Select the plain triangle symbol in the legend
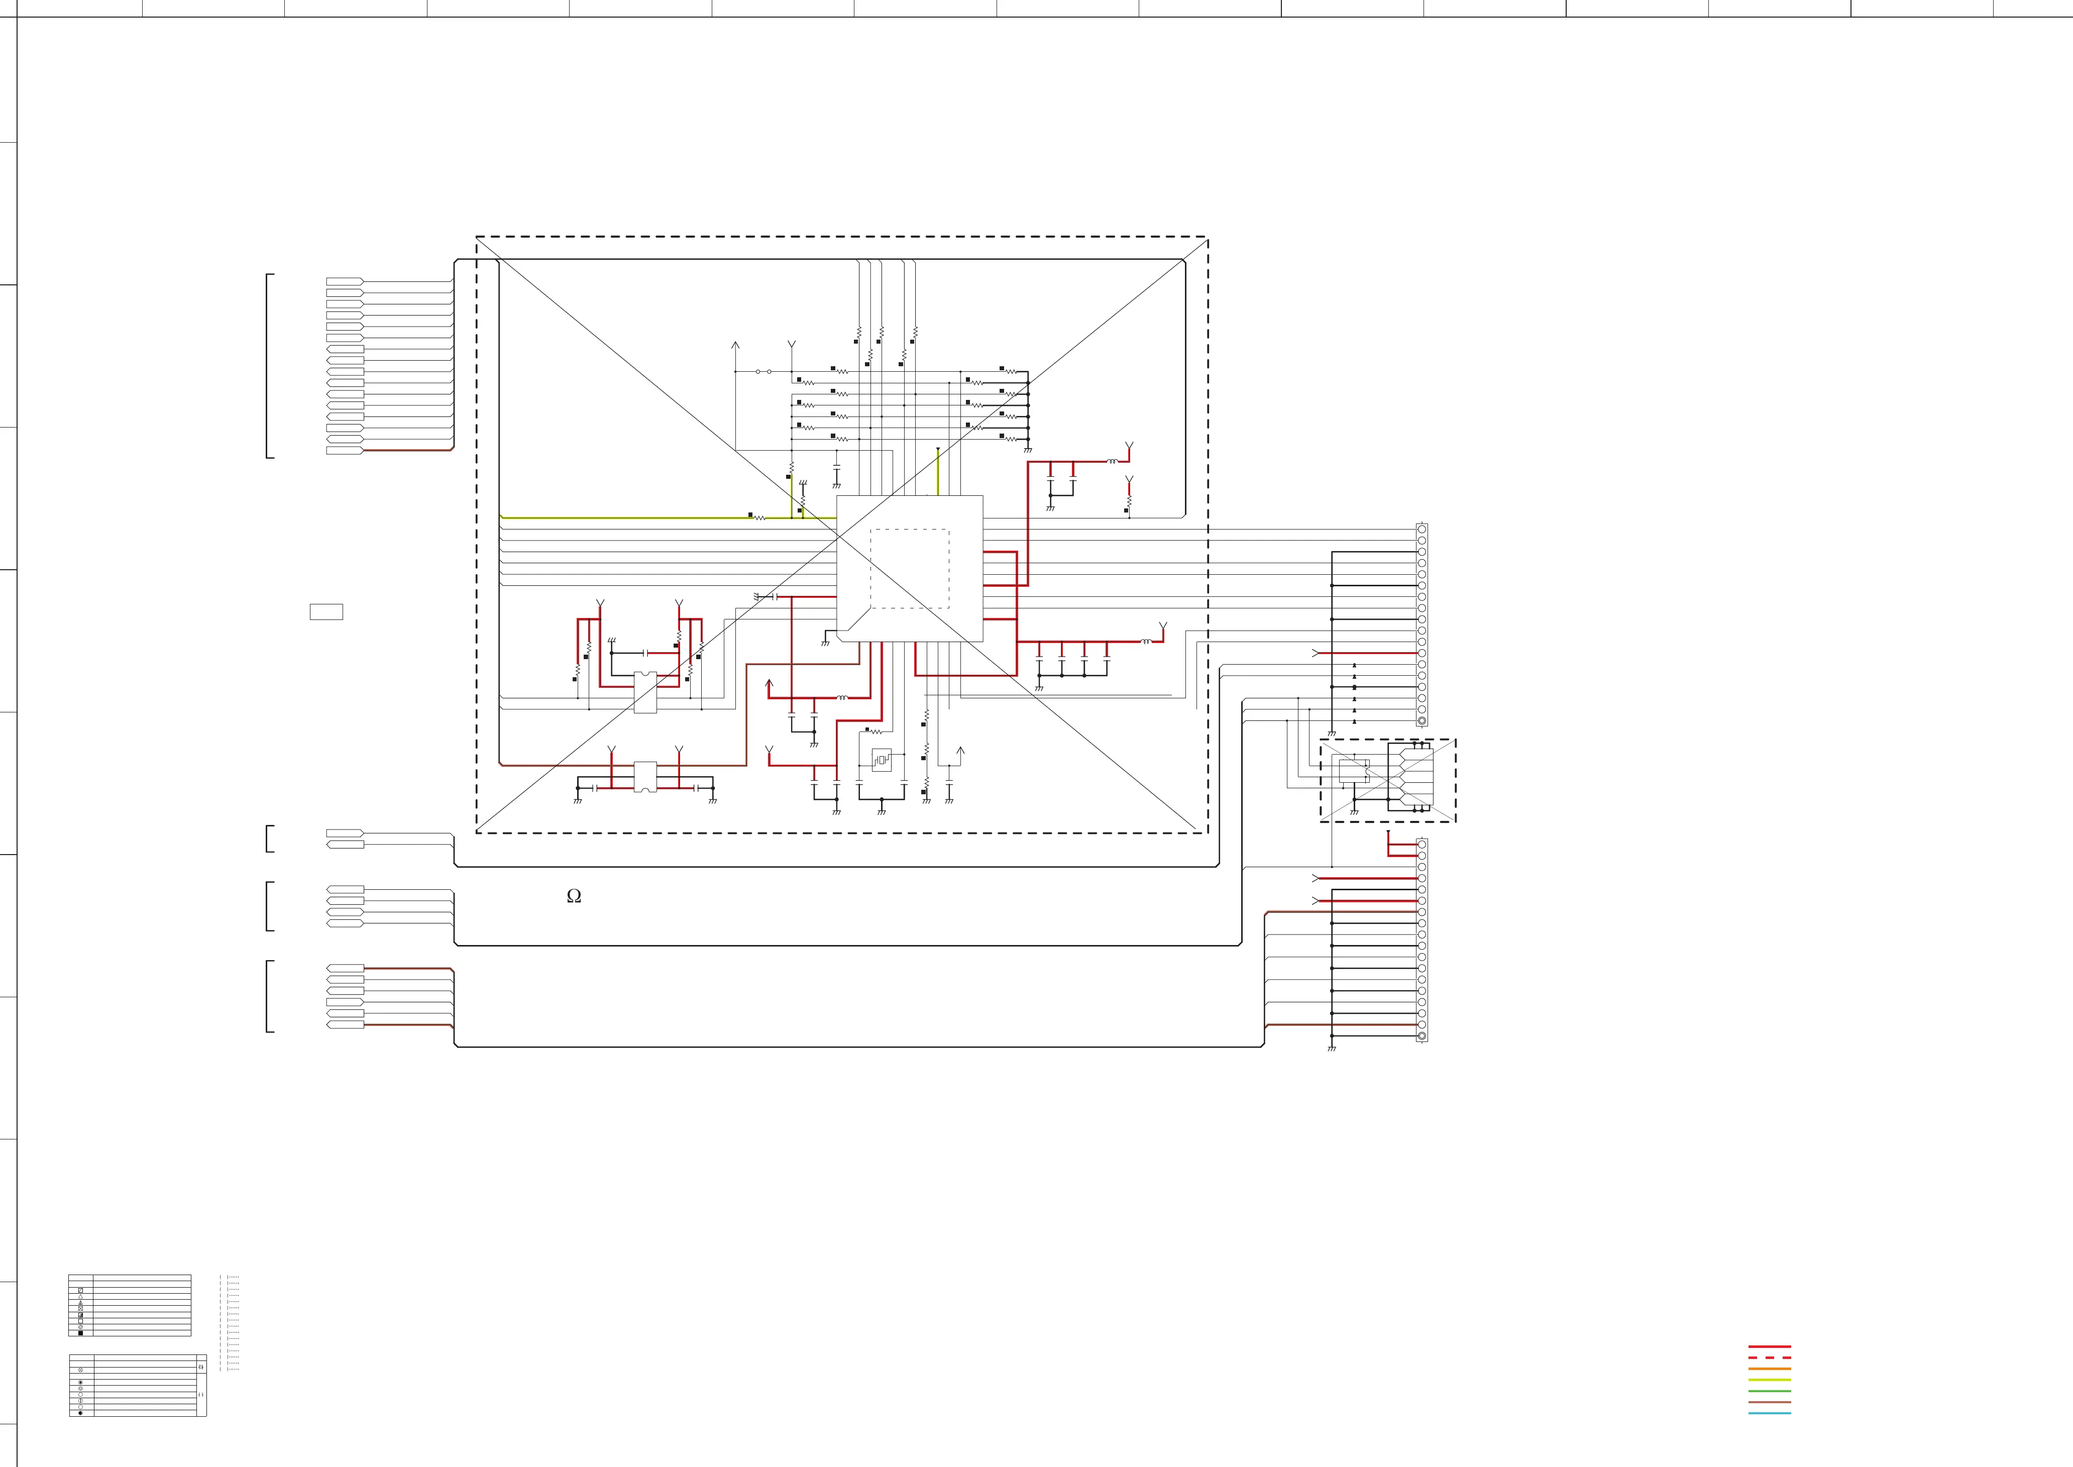2073x1467 pixels. (x=81, y=1297)
